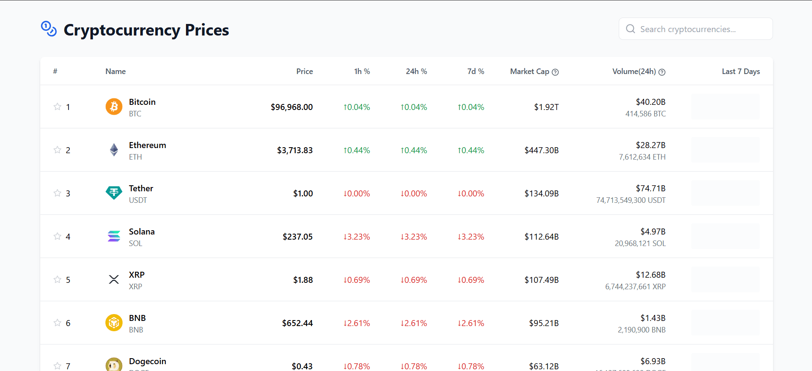This screenshot has width=812, height=371.
Task: Sort table by Price column header
Action: click(304, 71)
